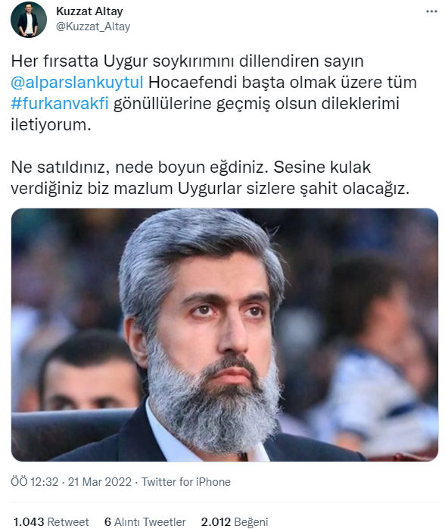
Task: Click the @Kuzzat_Altay handle
Action: [93, 27]
